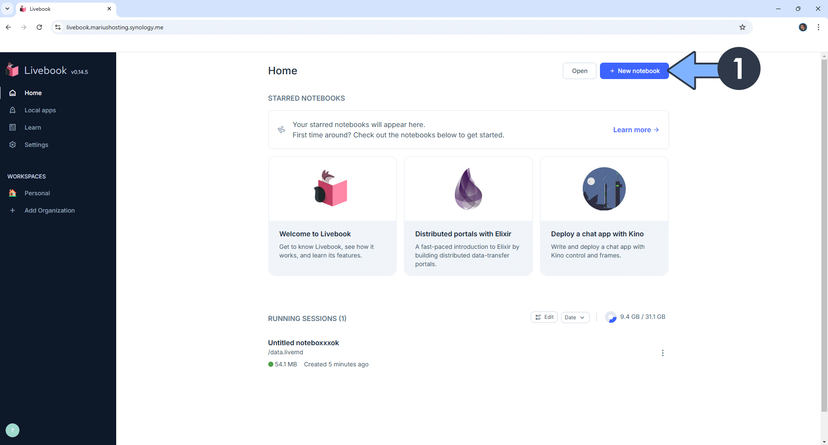Click the rocket launch illustration

[x=604, y=189]
